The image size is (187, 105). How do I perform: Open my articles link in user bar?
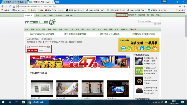(142, 15)
